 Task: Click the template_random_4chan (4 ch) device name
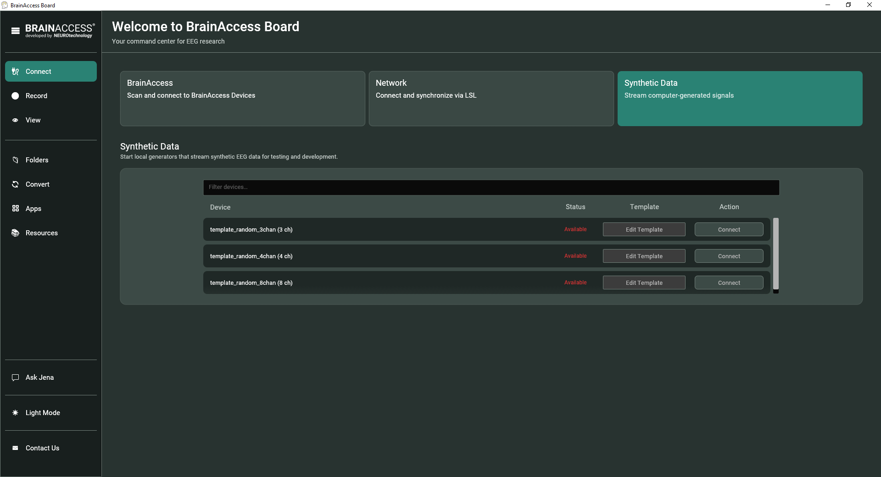click(x=251, y=256)
